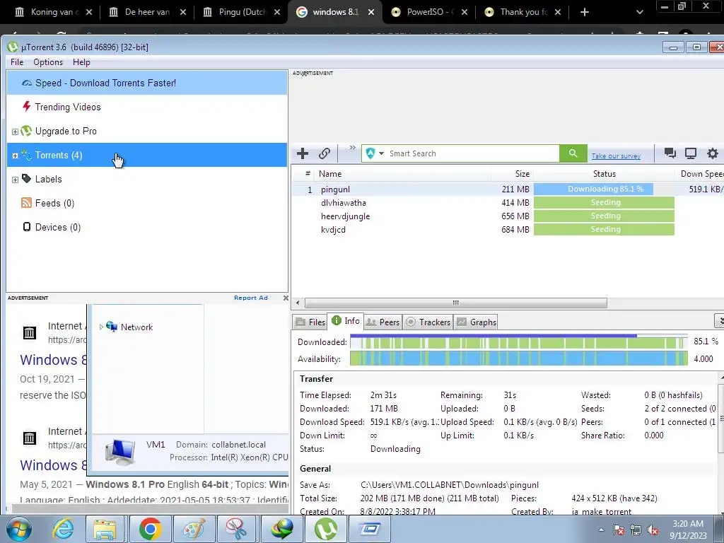
Task: Select Network in the explorer pane
Action: (136, 327)
